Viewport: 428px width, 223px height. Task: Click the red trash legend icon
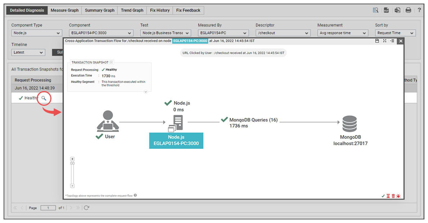393,196
